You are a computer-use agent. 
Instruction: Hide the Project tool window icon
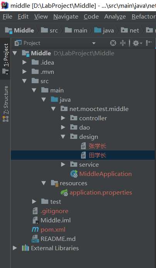coord(149,43)
